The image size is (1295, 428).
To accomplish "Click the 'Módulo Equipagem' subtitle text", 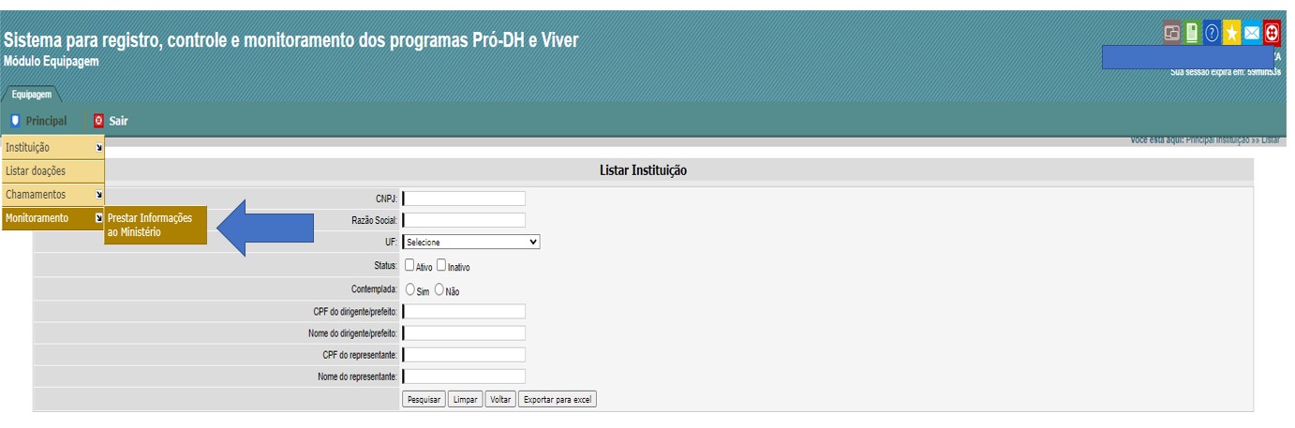I will point(52,61).
